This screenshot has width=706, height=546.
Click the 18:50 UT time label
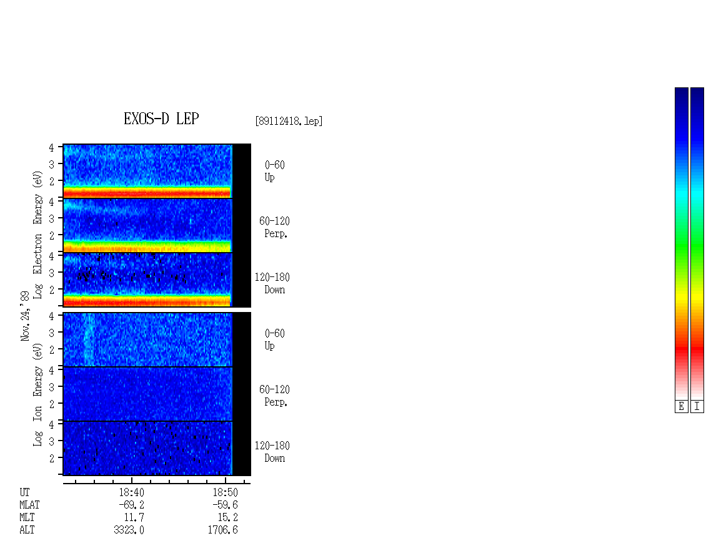click(x=225, y=492)
